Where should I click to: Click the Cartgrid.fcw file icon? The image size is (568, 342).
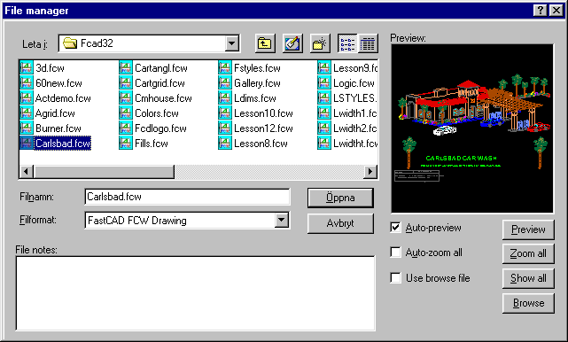126,83
